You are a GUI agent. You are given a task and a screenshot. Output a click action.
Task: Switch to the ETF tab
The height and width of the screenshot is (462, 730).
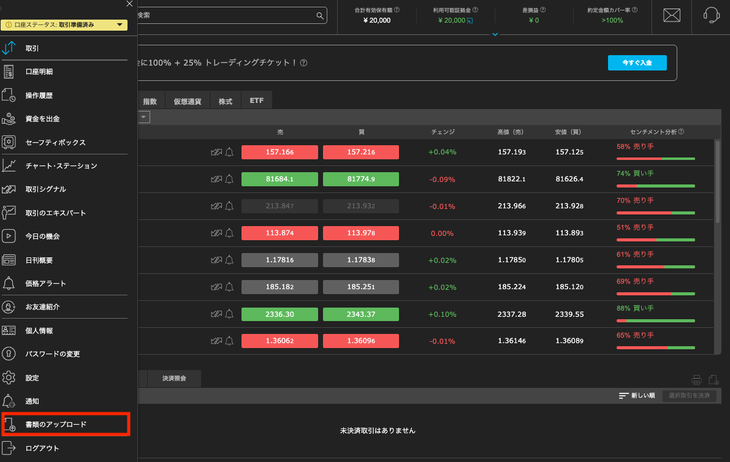point(257,100)
